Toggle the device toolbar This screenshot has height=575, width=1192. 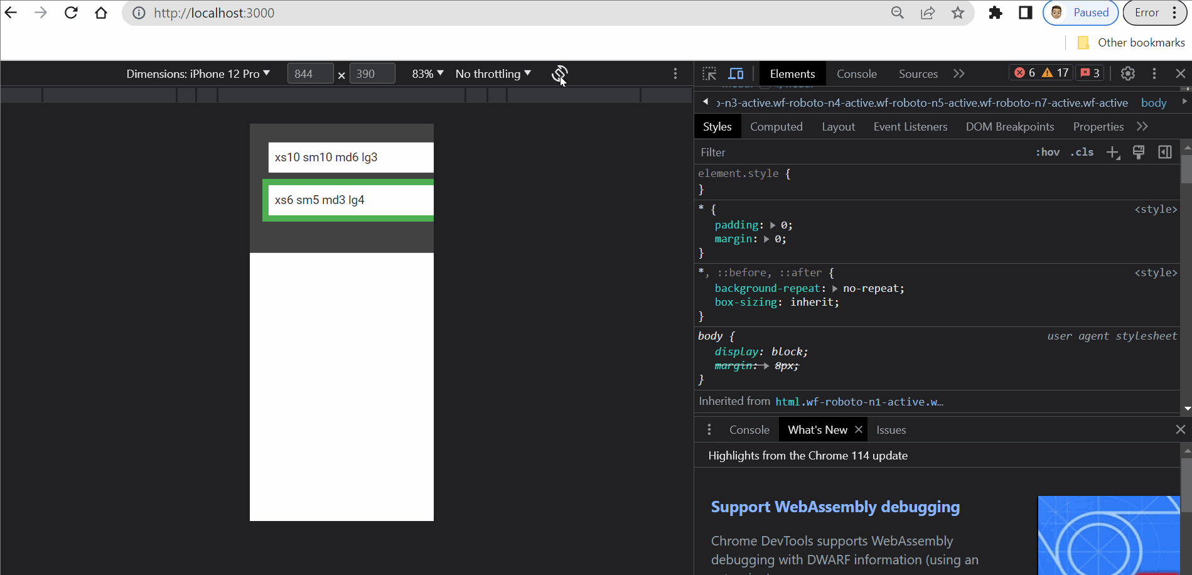click(x=736, y=73)
